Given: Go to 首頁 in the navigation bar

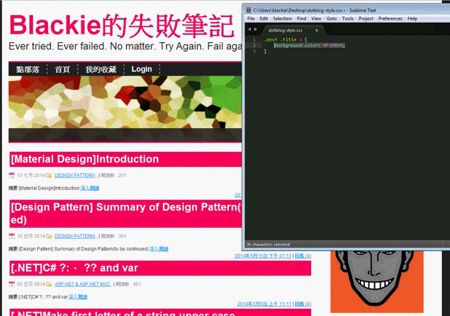Looking at the screenshot, I should click(x=63, y=69).
